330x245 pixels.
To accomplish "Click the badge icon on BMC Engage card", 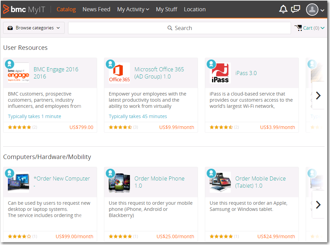I will click(x=10, y=64).
